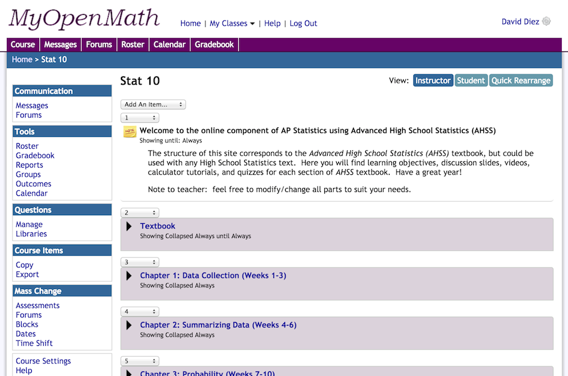This screenshot has height=376, width=568.
Task: Click Libraries under Questions
Action: tap(31, 233)
